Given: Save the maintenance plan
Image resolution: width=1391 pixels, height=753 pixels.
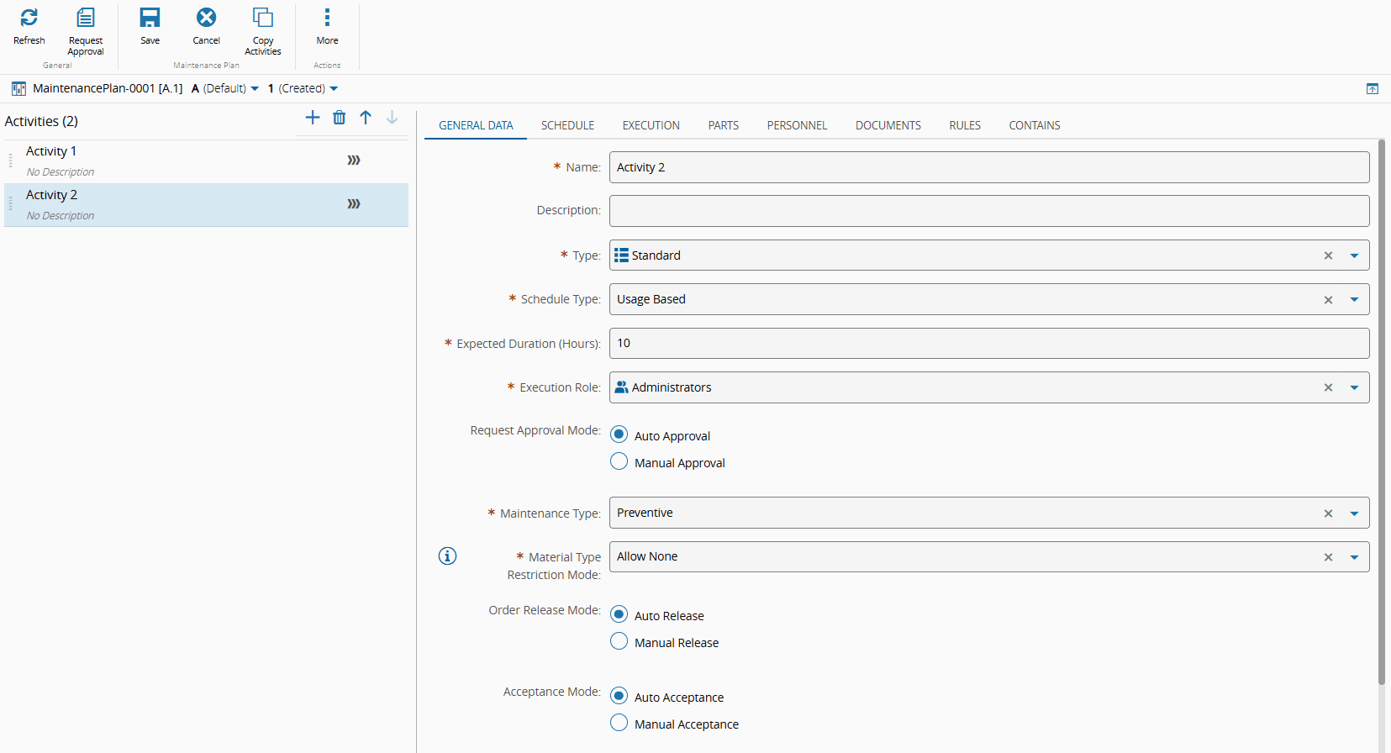Looking at the screenshot, I should (150, 18).
